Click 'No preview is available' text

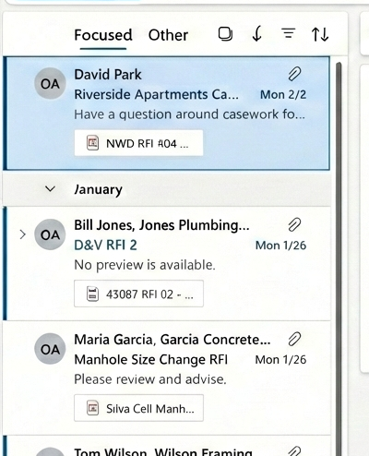pos(145,265)
